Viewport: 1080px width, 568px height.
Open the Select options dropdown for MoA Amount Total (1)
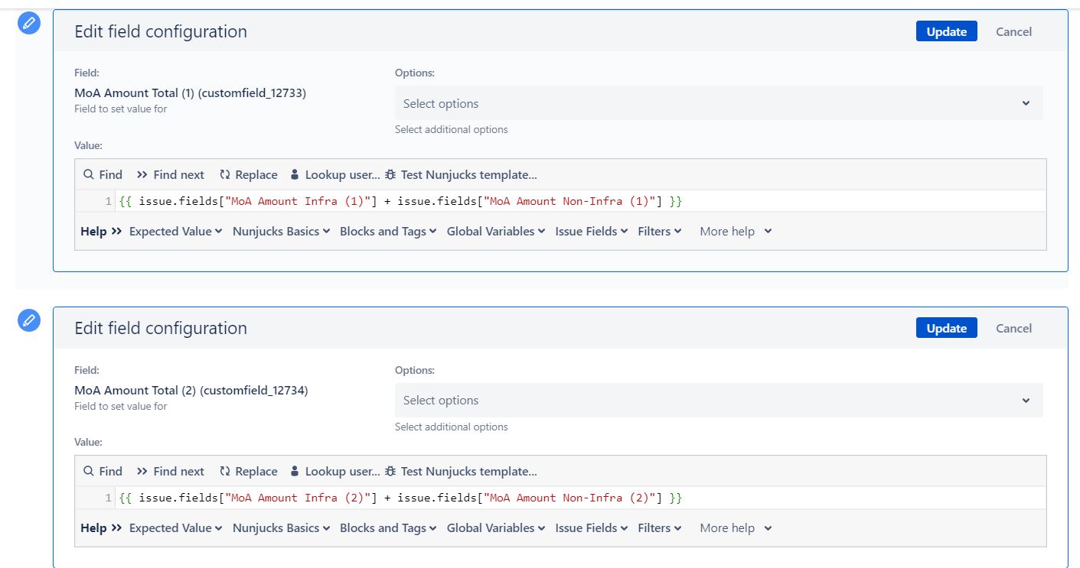(719, 103)
